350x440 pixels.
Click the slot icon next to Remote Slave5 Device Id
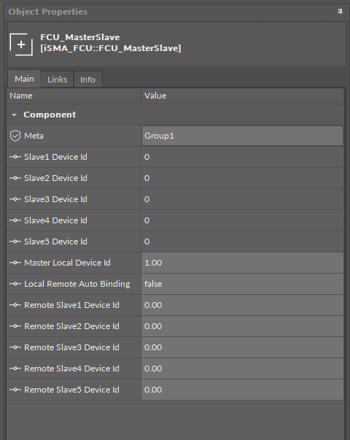tap(15, 390)
